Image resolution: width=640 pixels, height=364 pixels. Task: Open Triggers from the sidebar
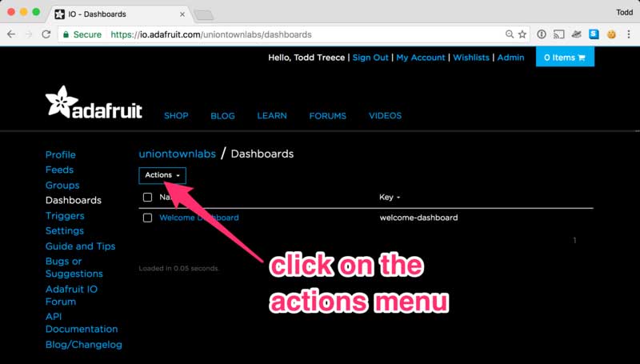(x=65, y=216)
